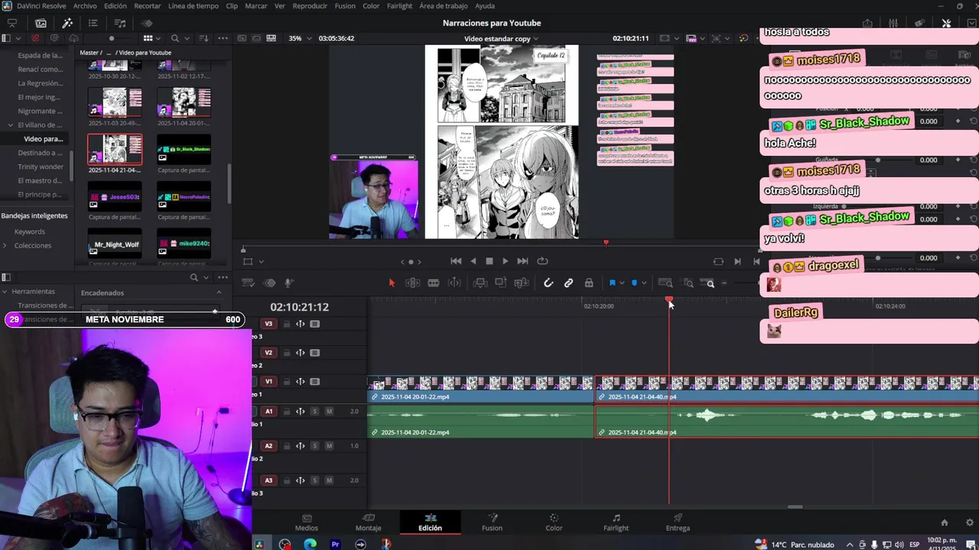Collapse the Encadenados section chevron
979x550 pixels.
coord(219,293)
